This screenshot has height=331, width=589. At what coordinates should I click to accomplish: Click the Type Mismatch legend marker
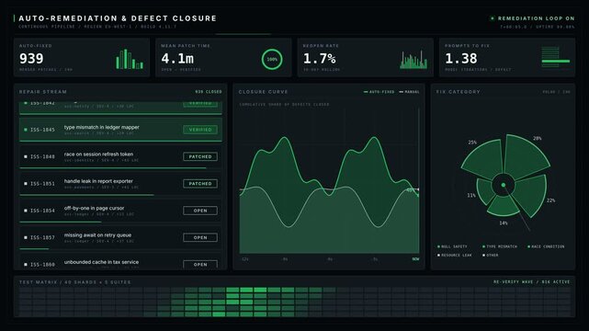click(484, 246)
